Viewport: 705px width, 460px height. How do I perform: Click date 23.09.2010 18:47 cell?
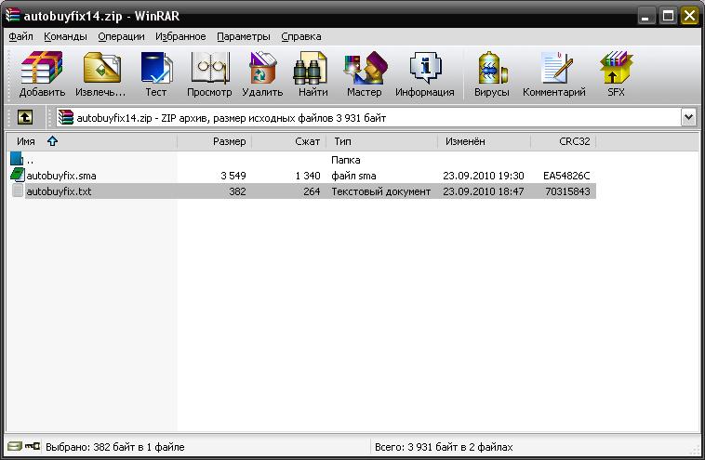[x=484, y=191]
